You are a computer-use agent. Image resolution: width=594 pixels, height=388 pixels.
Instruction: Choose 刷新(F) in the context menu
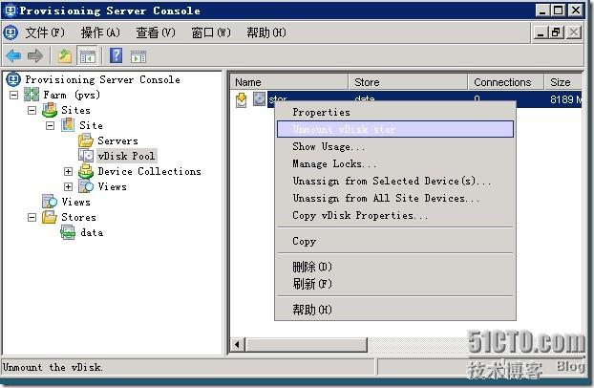coord(395,284)
